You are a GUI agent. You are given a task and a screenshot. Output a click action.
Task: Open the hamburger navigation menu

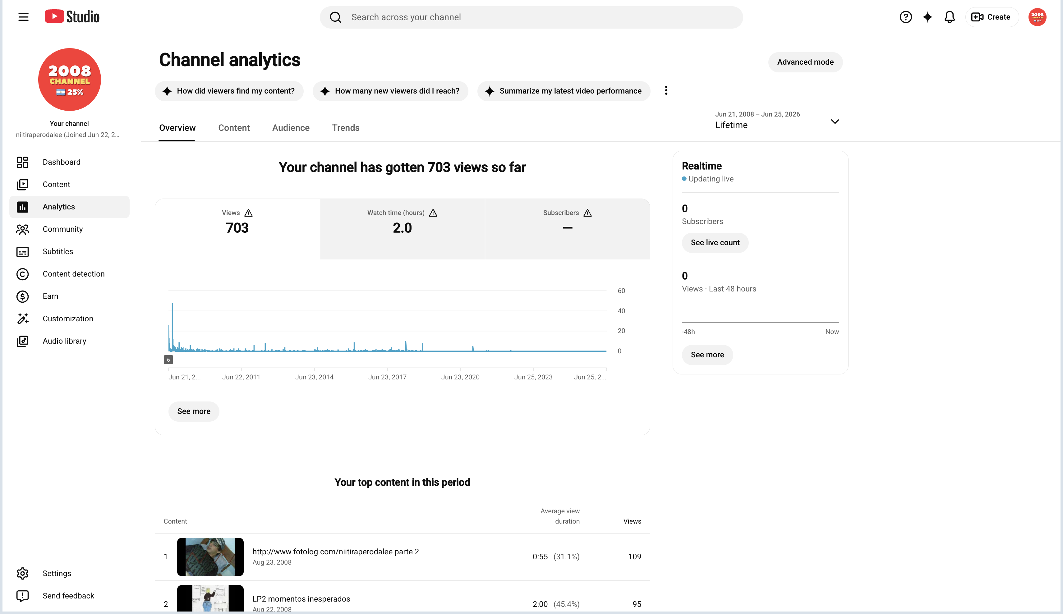(x=23, y=17)
